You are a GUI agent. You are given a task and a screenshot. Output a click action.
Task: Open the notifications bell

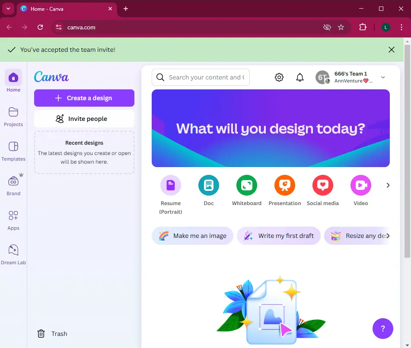(300, 77)
